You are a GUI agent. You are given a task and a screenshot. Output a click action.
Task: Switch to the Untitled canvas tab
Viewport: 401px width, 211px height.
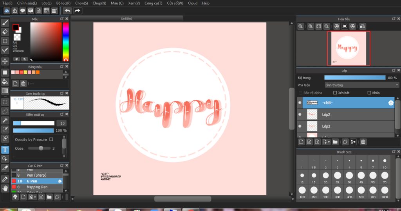click(x=126, y=18)
